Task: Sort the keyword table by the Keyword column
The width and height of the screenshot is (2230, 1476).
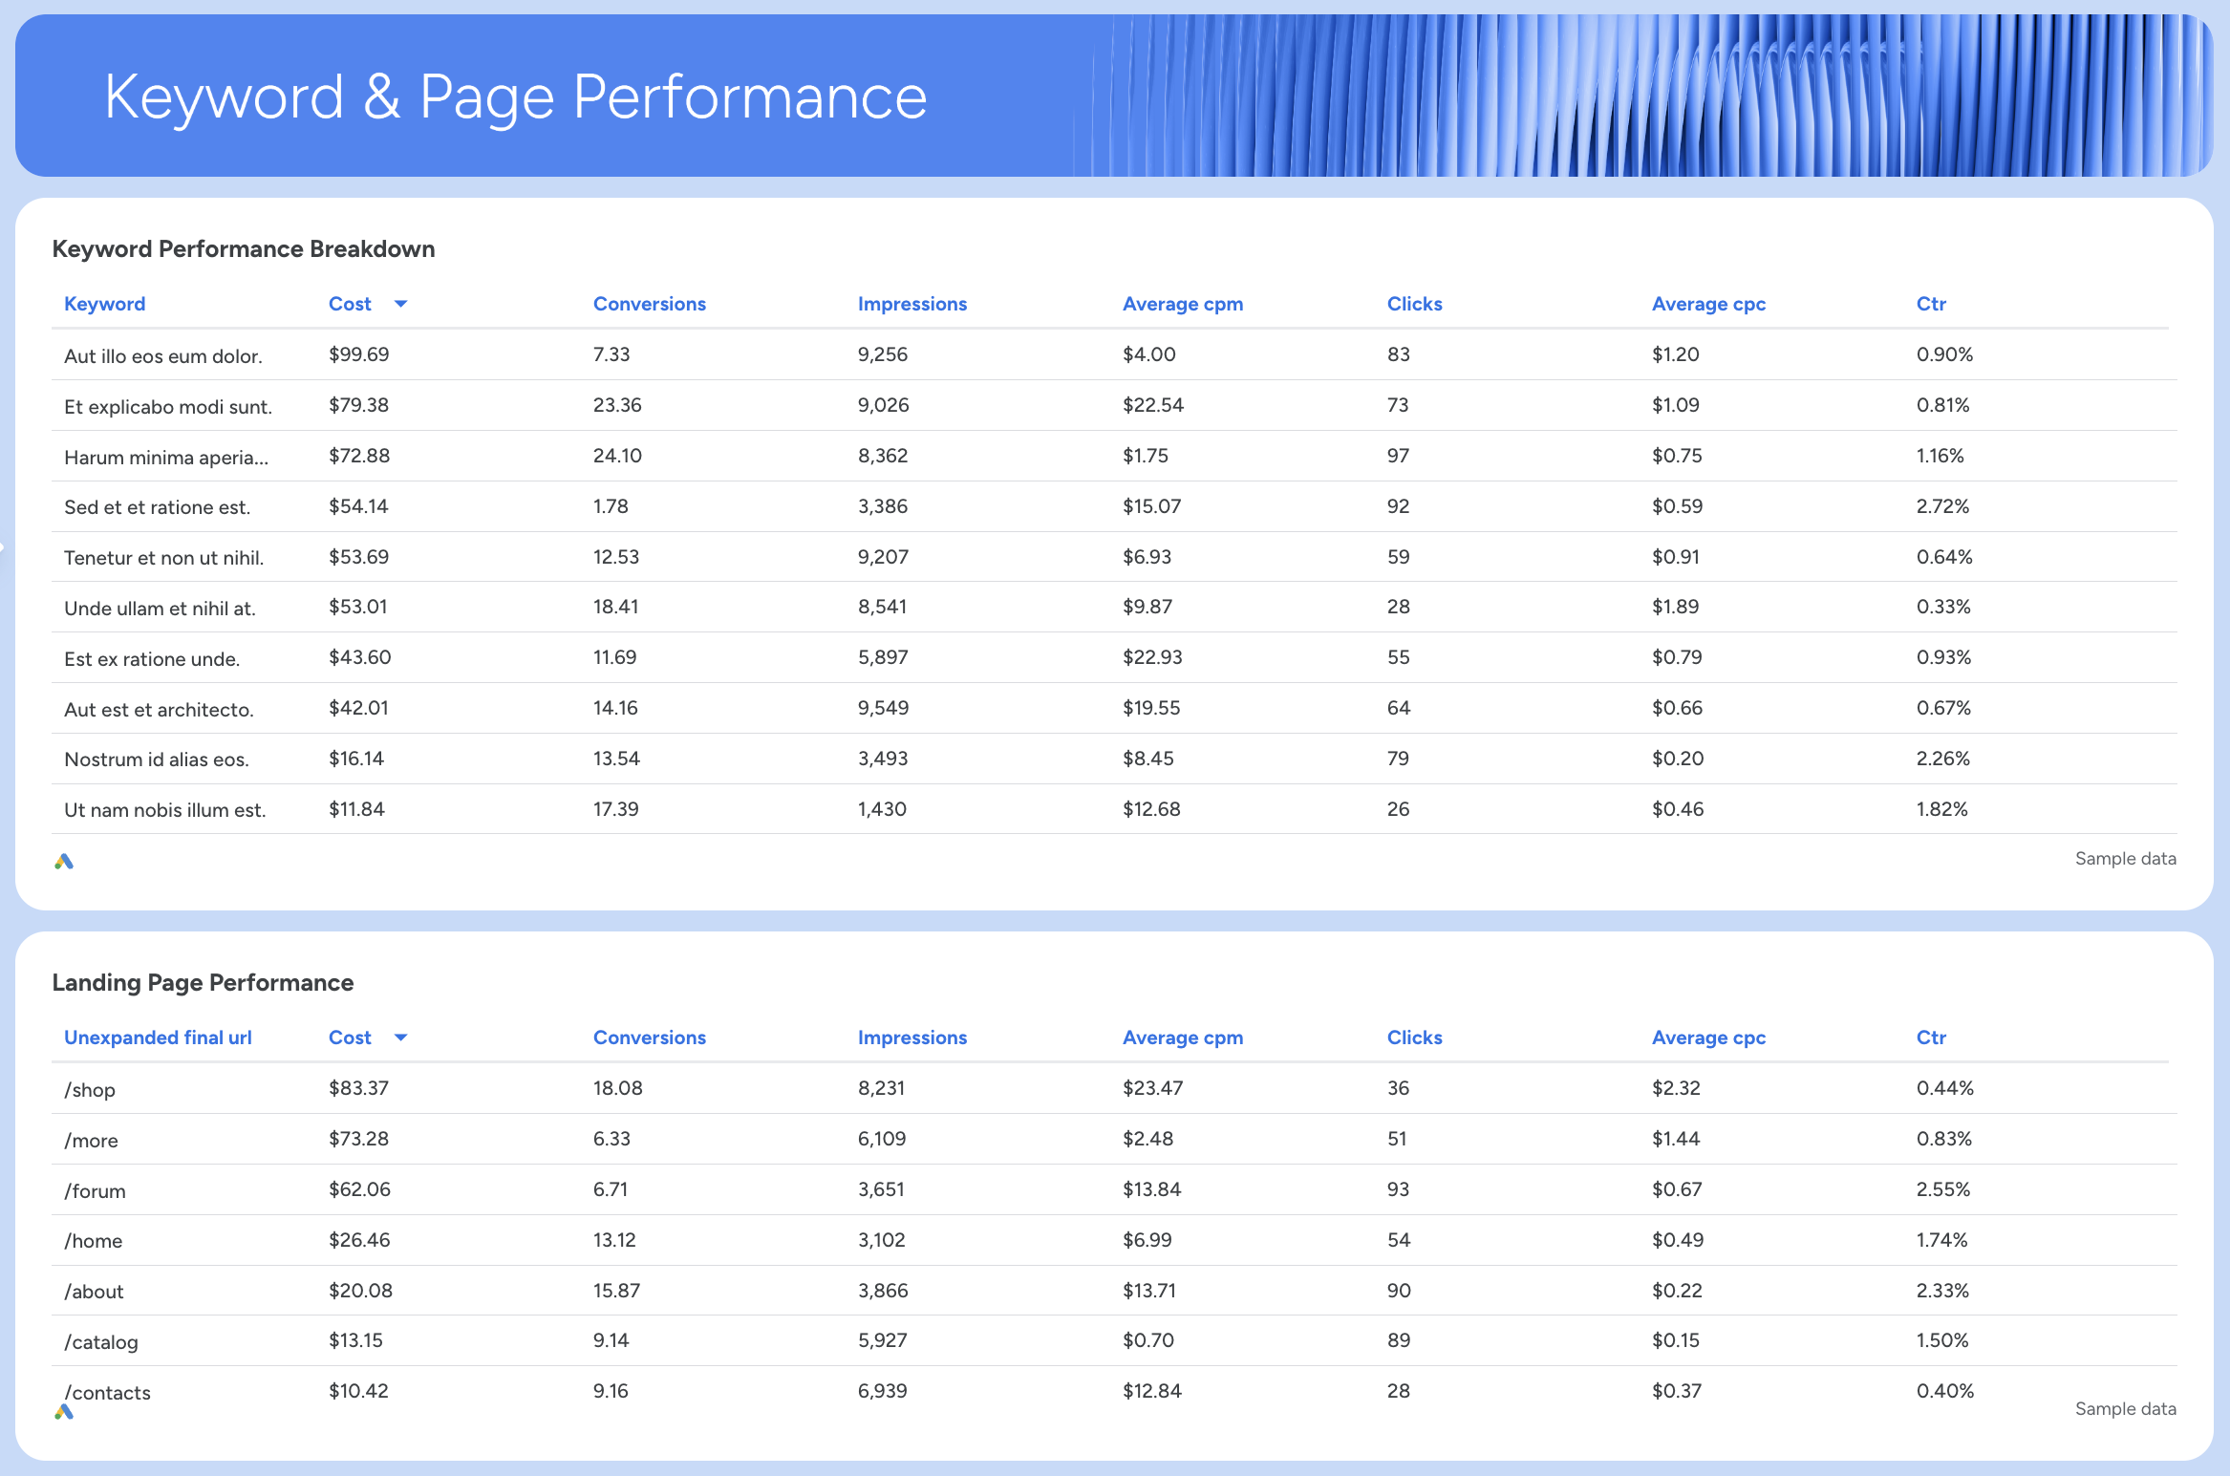Action: click(x=104, y=303)
